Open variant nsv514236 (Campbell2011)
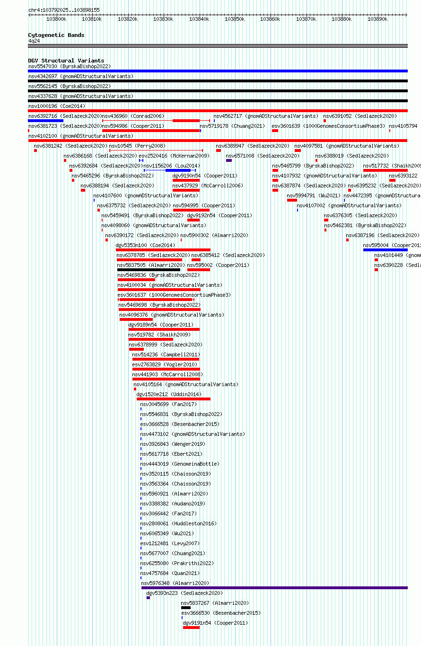This screenshot has width=421, height=646. pyautogui.click(x=166, y=354)
